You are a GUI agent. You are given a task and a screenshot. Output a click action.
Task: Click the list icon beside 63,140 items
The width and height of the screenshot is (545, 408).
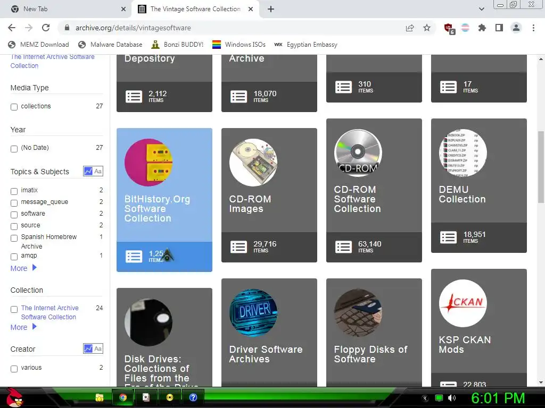click(x=343, y=247)
